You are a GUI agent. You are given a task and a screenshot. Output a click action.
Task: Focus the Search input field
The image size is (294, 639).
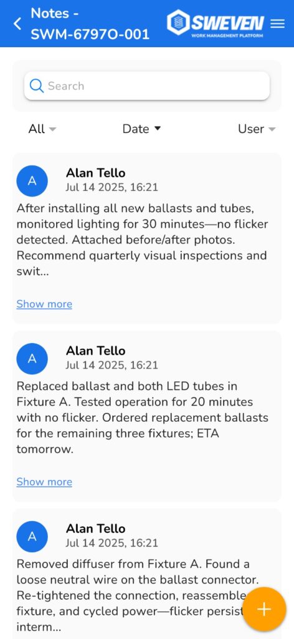[147, 86]
